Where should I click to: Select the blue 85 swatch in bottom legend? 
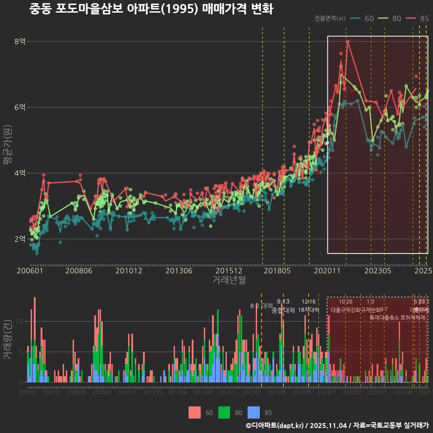click(253, 412)
